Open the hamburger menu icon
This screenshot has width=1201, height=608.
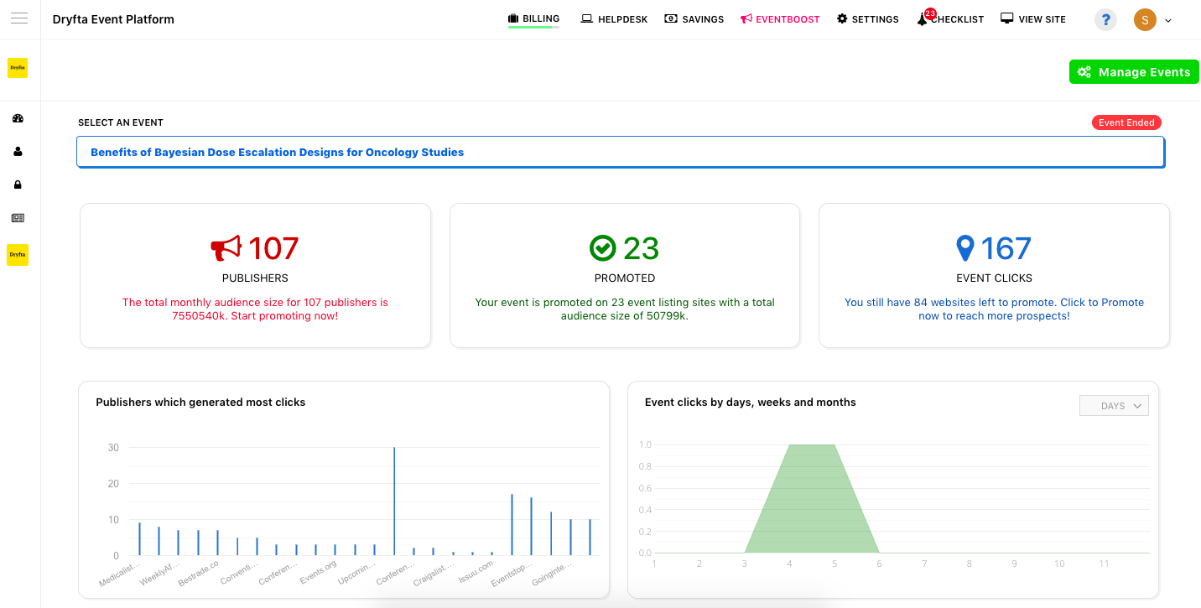coord(19,18)
